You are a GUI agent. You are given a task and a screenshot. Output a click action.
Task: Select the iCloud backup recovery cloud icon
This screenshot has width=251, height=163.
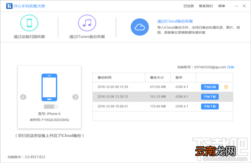pos(140,27)
